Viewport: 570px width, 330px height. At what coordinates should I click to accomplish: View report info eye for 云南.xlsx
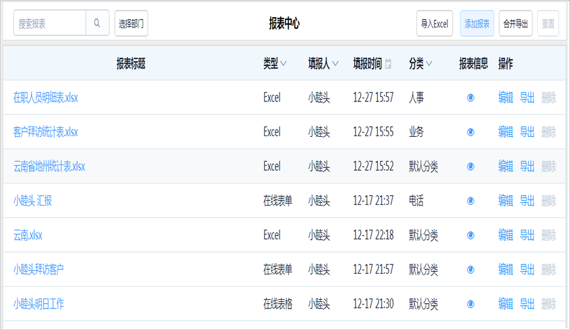coord(470,235)
